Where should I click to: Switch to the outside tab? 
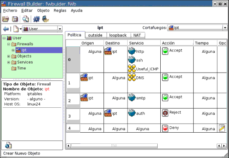(96, 35)
